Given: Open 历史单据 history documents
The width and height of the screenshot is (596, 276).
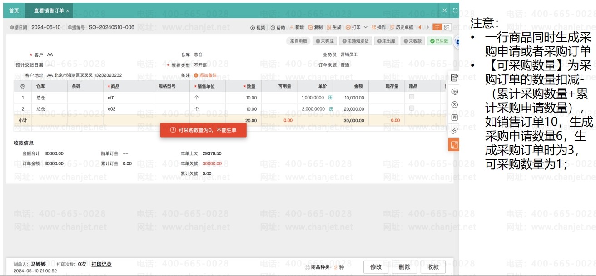Looking at the screenshot, I should click(402, 28).
